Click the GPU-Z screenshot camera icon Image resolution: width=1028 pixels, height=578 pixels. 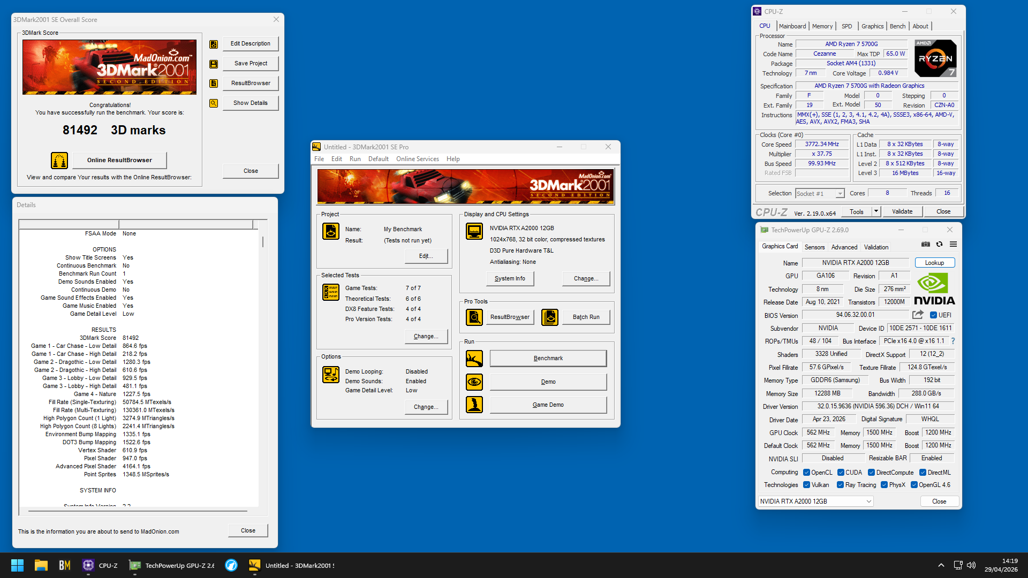[926, 245]
